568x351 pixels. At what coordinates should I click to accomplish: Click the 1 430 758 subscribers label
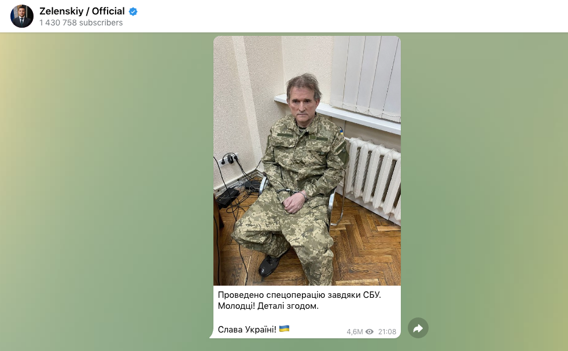[81, 23]
